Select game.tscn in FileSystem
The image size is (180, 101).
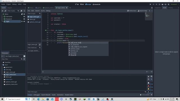tap(9, 67)
